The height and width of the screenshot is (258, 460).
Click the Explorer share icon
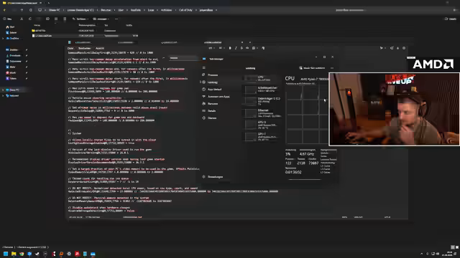point(56,19)
